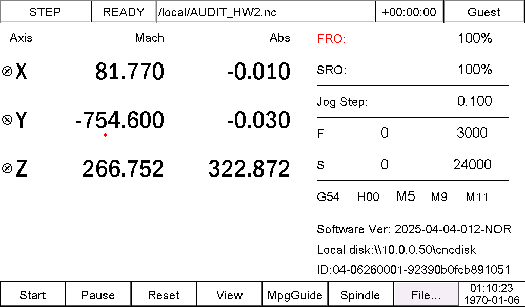Click the STEP mode indicator
This screenshot has width=525, height=307.
(45, 12)
